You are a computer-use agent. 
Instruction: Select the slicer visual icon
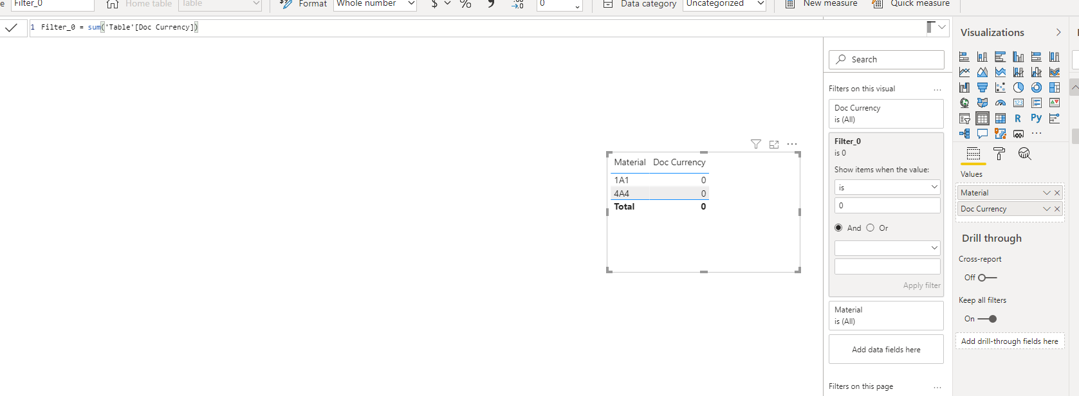[x=964, y=118]
